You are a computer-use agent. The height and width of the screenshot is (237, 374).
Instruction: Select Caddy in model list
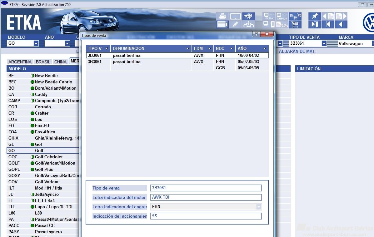tap(43, 94)
